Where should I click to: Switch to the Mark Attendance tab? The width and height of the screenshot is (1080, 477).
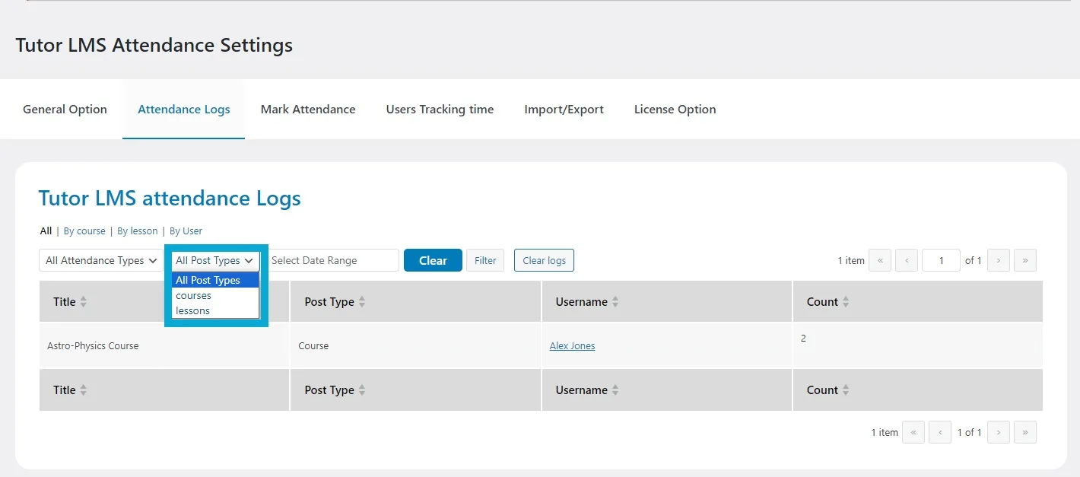[x=307, y=109]
